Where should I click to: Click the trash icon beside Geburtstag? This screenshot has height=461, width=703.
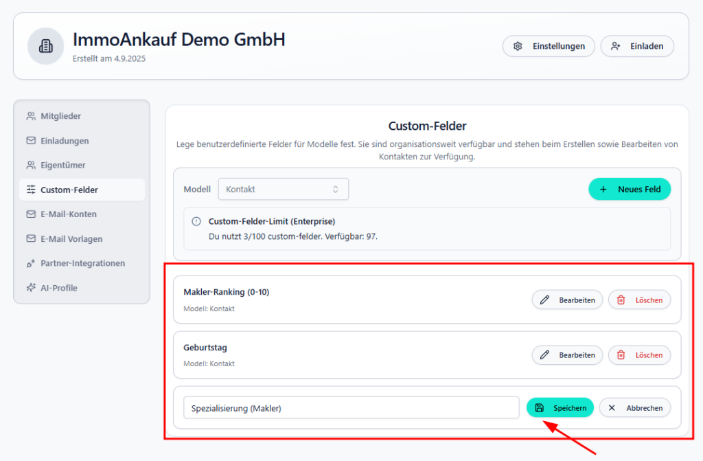click(x=623, y=355)
